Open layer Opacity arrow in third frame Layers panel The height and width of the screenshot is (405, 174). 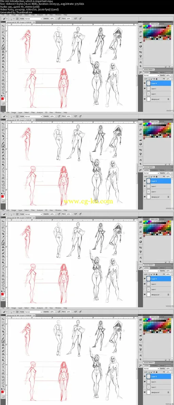coord(171,271)
